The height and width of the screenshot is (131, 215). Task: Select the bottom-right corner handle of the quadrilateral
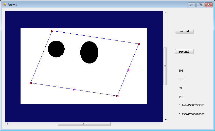pos(117,96)
